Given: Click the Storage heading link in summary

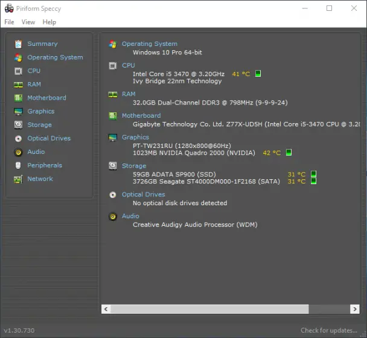Looking at the screenshot, I should pos(134,166).
